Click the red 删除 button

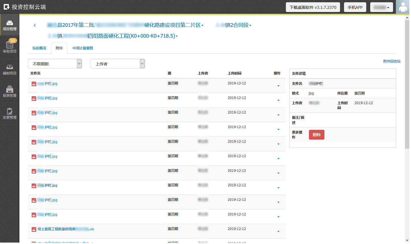pos(317,135)
